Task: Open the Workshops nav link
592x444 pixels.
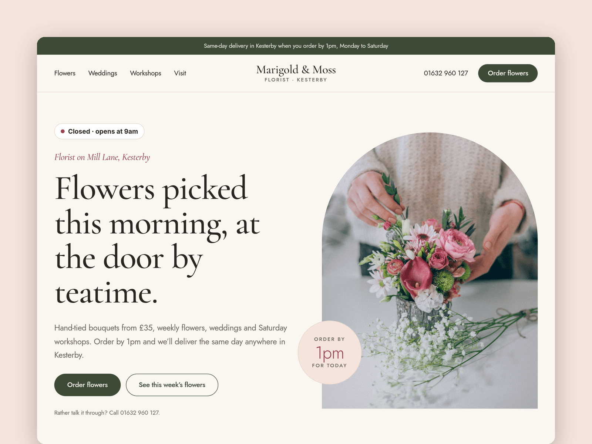Action: coord(145,73)
